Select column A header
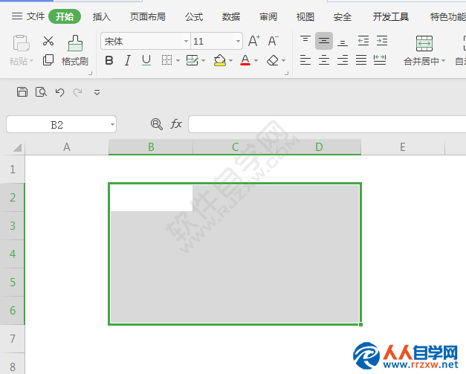466x374 pixels. coord(67,147)
